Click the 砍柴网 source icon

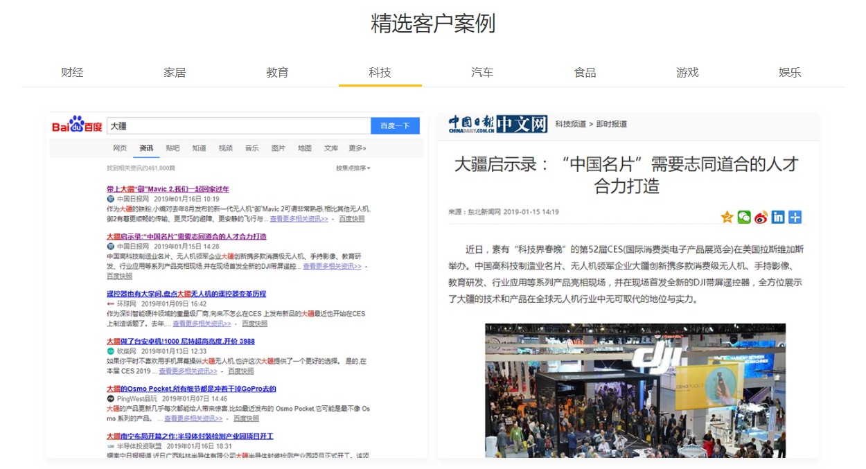pyautogui.click(x=110, y=351)
